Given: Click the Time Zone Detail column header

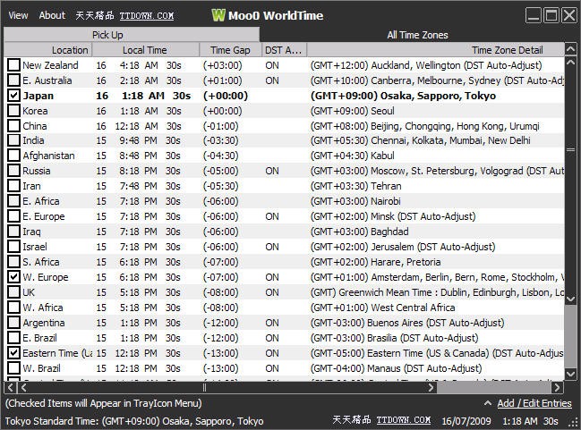Looking at the screenshot, I should pos(436,50).
